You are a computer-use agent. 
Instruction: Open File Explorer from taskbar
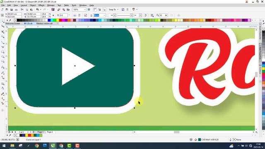(x=12, y=146)
